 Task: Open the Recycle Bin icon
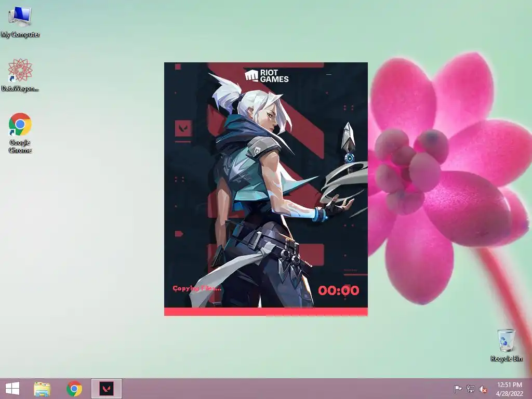click(506, 345)
